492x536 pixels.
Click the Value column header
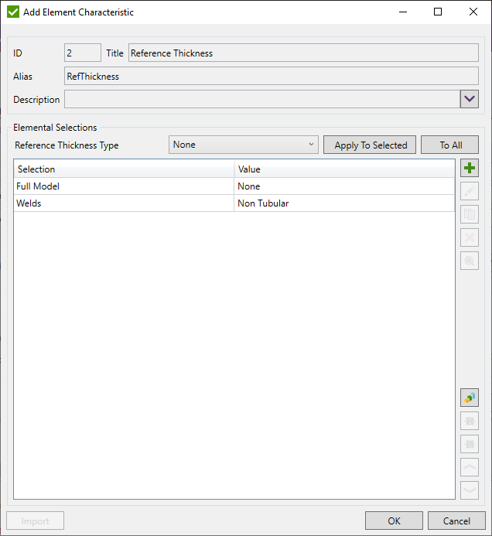coord(343,169)
